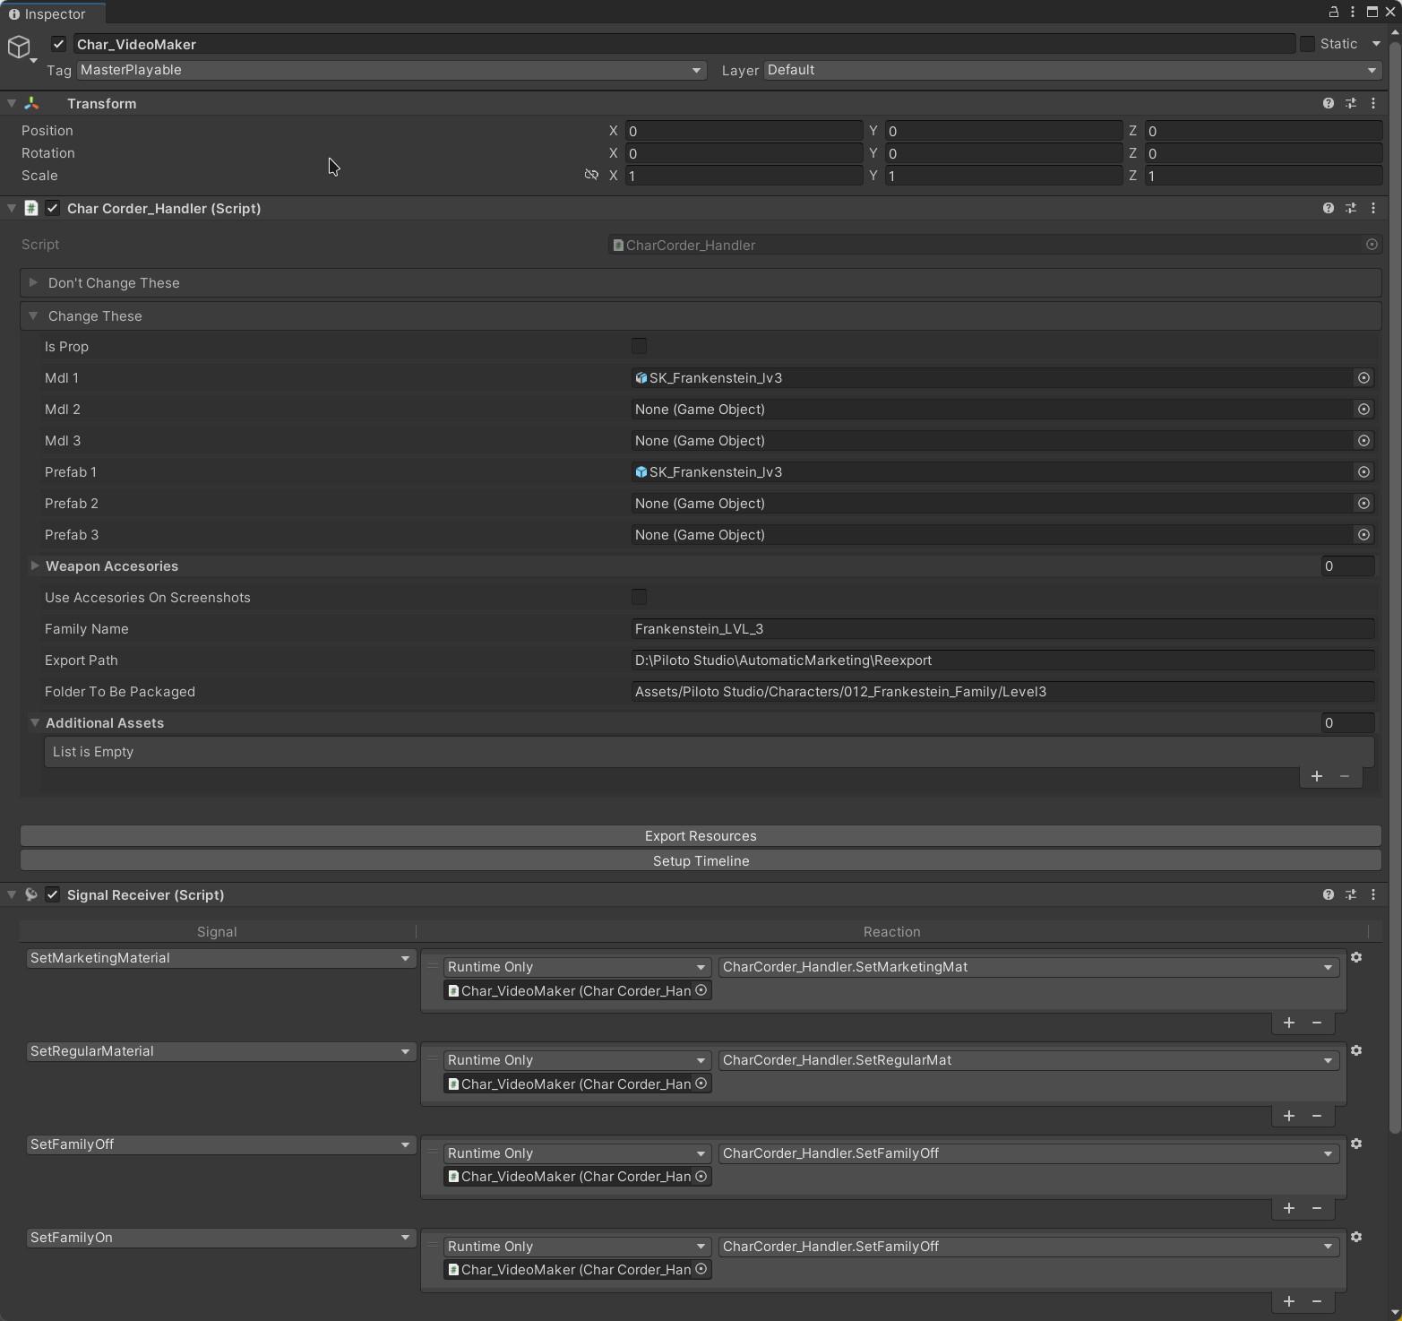
Task: Click the Export Resources button
Action: [x=701, y=835]
